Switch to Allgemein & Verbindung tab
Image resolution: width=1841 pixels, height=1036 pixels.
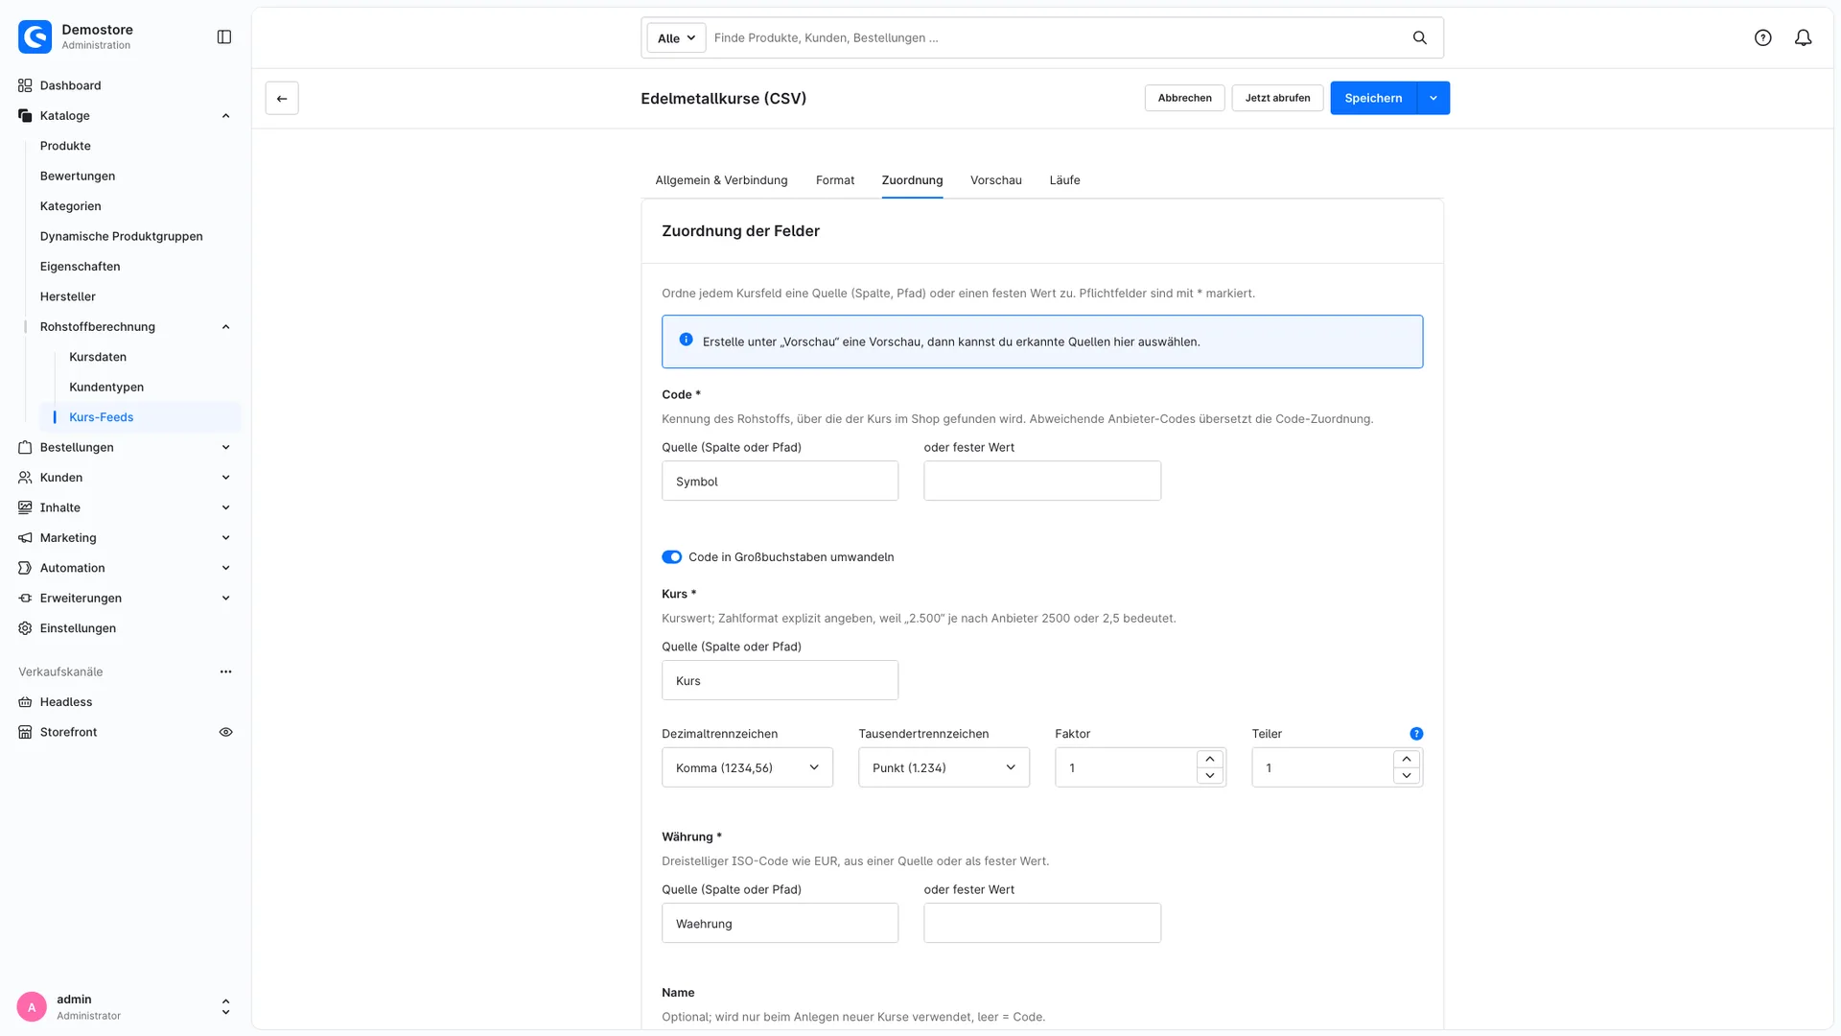coord(721,180)
